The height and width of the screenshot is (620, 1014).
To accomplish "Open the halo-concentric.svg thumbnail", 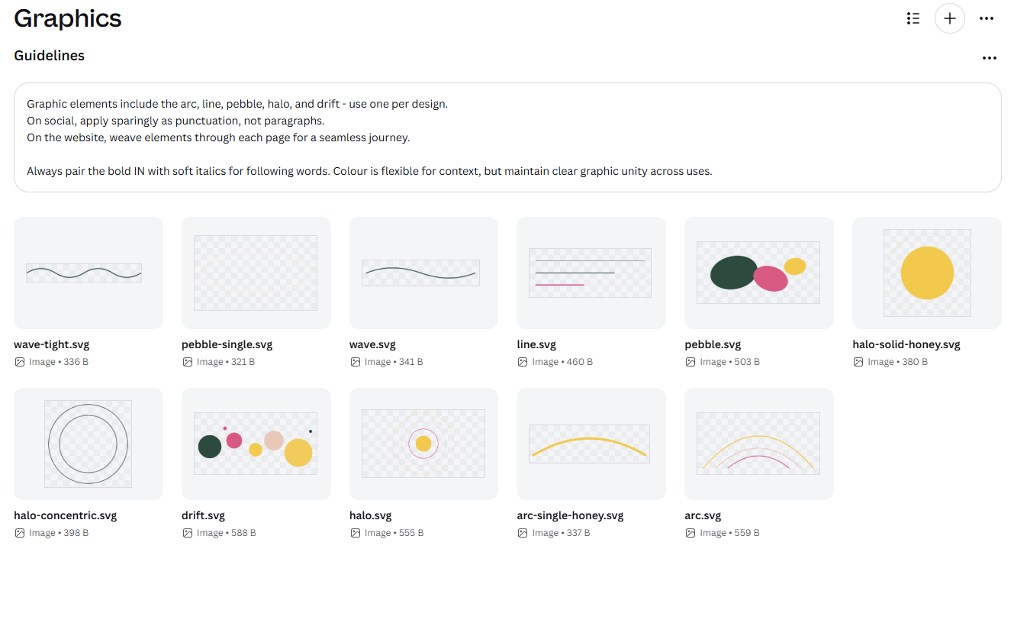I will coord(89,444).
